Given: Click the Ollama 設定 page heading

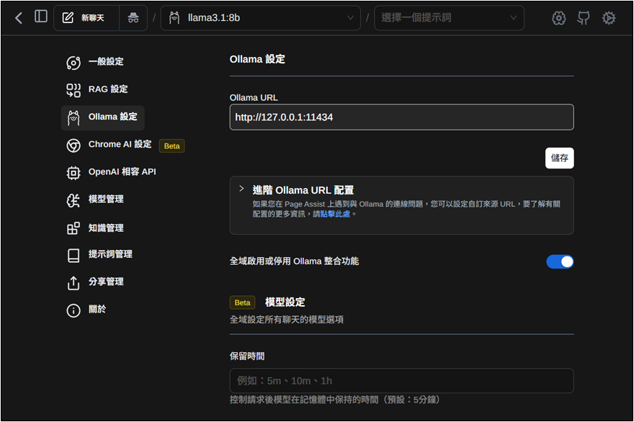Looking at the screenshot, I should point(257,60).
